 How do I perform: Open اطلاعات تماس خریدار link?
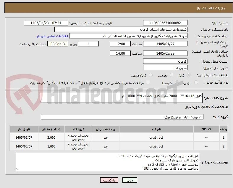coord(52,36)
